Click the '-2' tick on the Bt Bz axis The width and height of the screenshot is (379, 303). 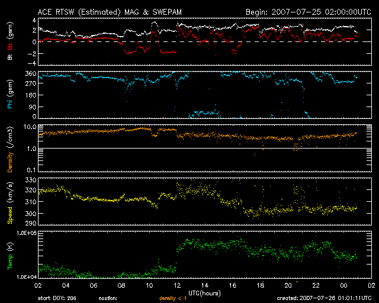(x=31, y=53)
